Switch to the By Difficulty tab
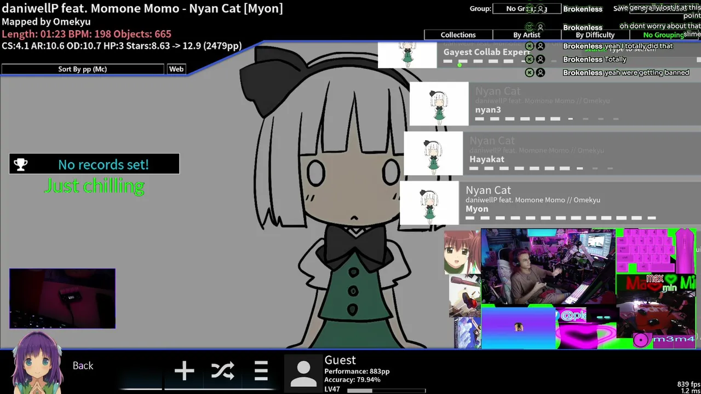Screen dimensions: 701x394 click(x=595, y=35)
